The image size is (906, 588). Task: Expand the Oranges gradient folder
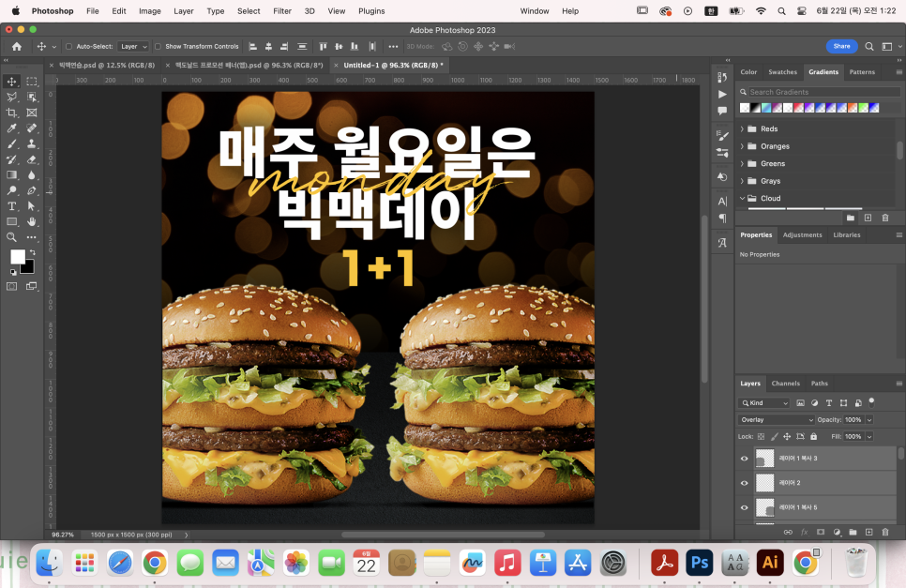click(x=743, y=146)
